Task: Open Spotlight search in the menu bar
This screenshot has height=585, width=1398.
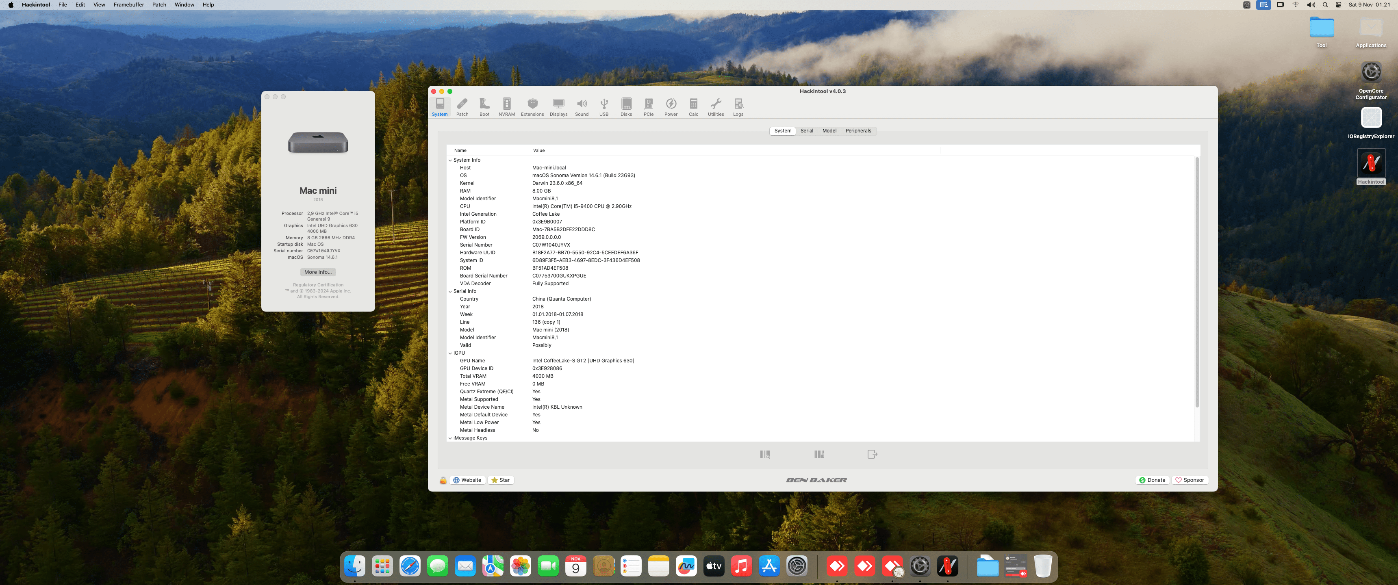Action: (x=1325, y=5)
